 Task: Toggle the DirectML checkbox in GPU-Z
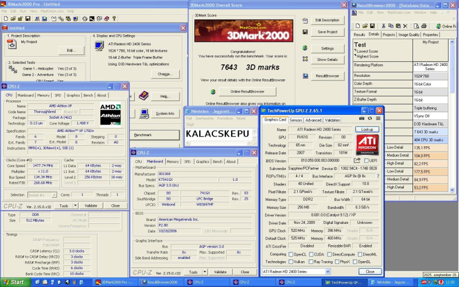[360, 254]
